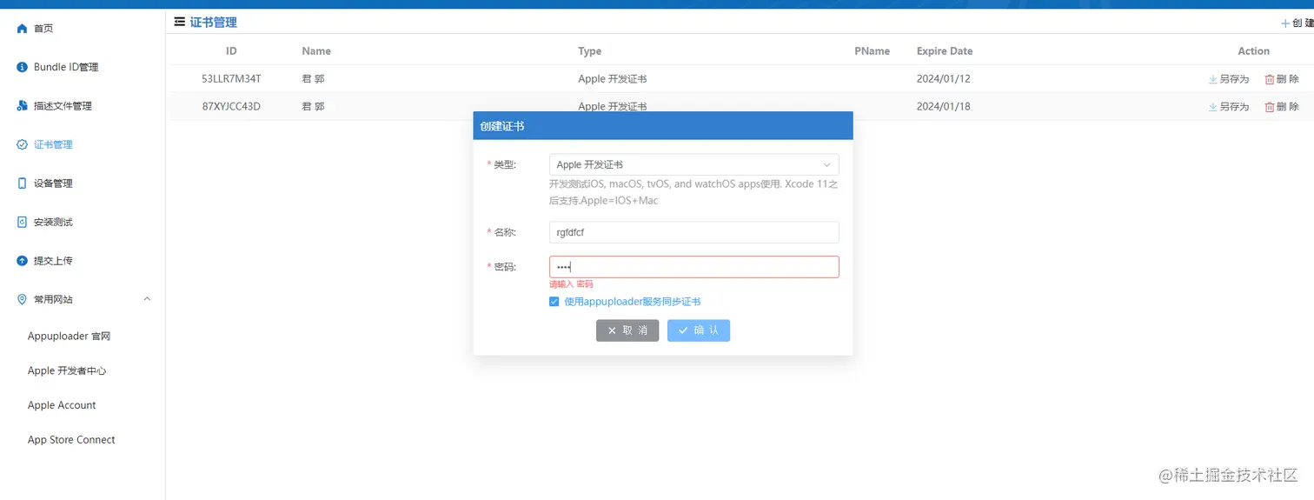Viewport: 1314px width, 500px height.
Task: Click the hamburger icon beside 证书管理 title
Action: (x=179, y=22)
